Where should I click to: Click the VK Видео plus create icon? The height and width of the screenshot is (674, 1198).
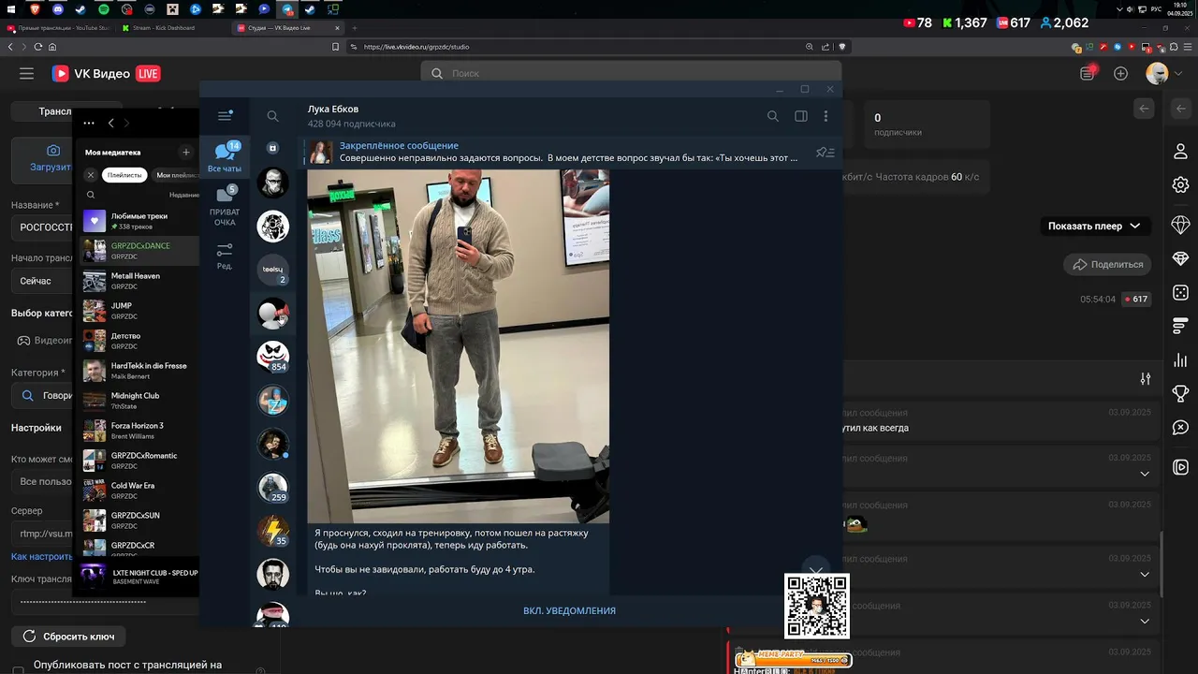click(x=1120, y=73)
